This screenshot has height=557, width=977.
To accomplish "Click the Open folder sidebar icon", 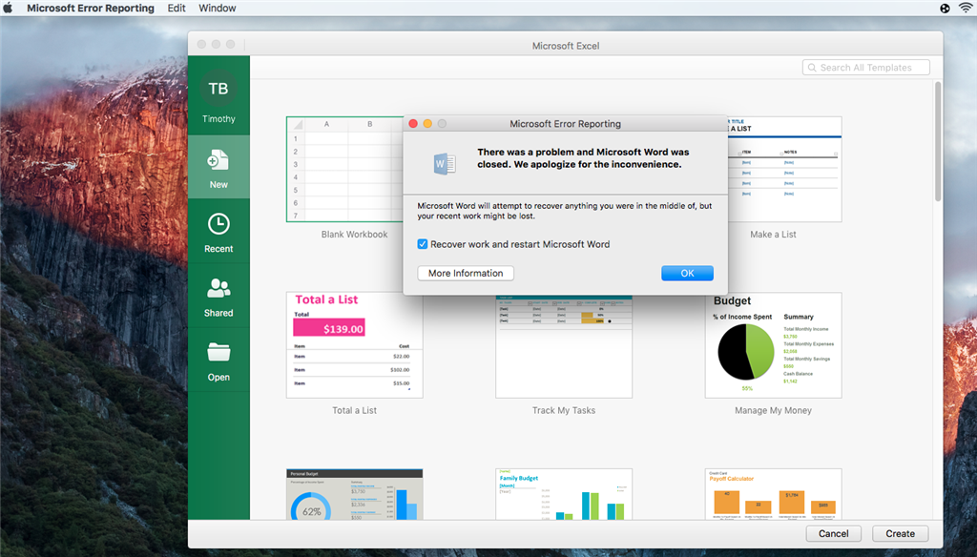I will pyautogui.click(x=218, y=353).
